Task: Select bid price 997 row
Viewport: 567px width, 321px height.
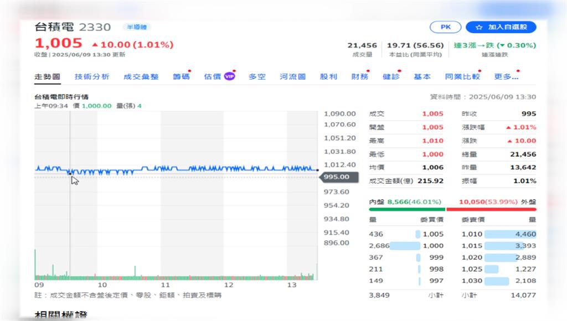Action: point(406,281)
